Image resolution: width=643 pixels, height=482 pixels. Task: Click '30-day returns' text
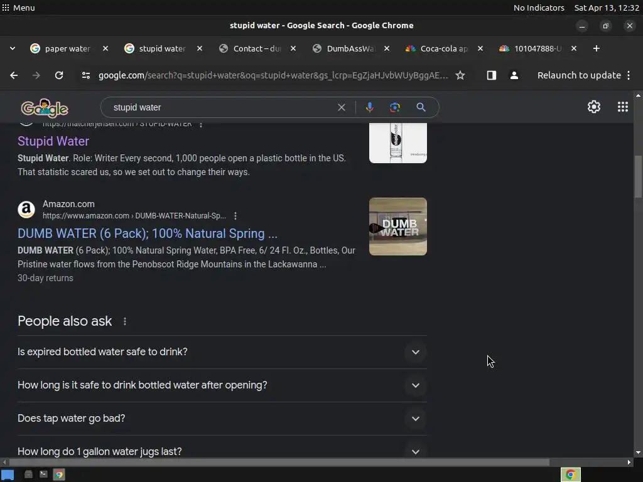pyautogui.click(x=45, y=278)
